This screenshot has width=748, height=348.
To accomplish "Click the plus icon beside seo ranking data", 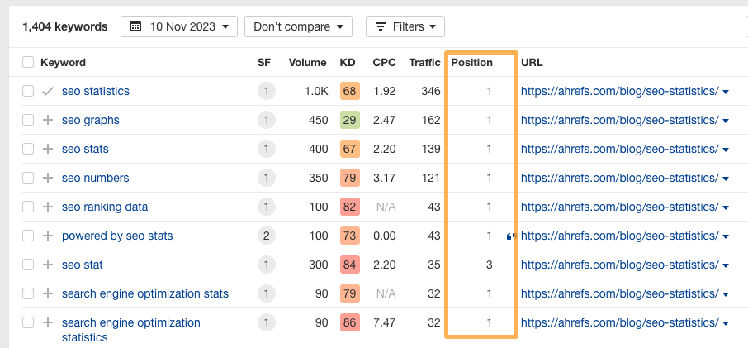I will point(48,207).
